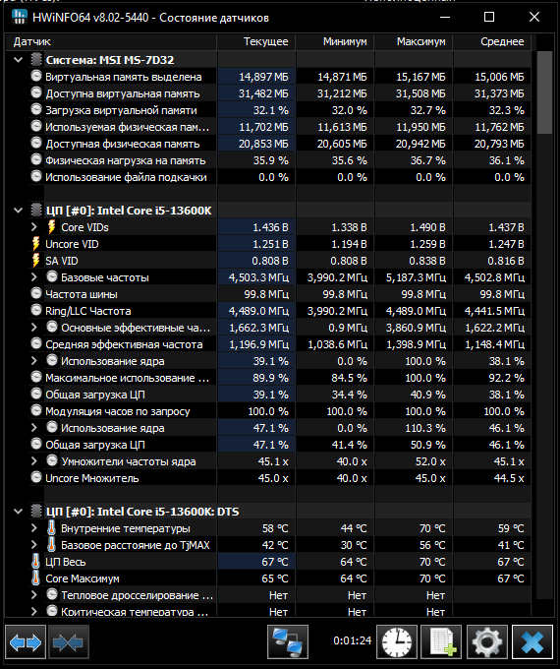
Task: Collapse the ЦП [#0]: Intel Core i5-13600K group
Action: [19, 211]
